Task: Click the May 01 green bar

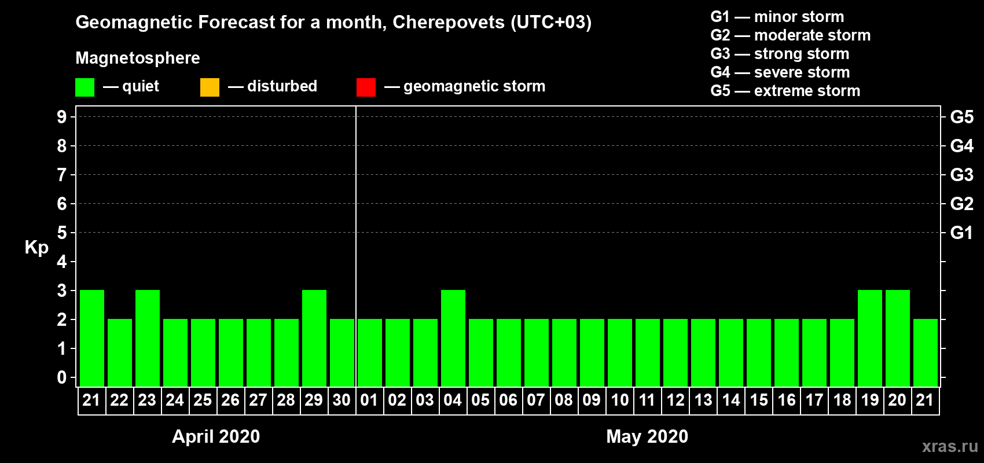Action: [x=370, y=352]
